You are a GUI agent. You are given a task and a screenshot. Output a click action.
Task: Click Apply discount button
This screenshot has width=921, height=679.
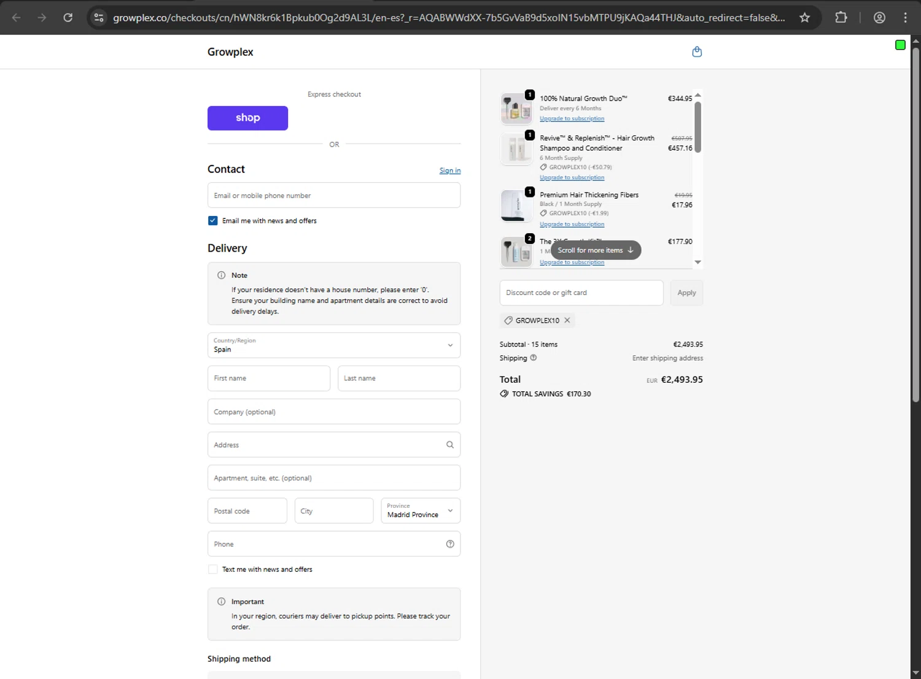pos(686,293)
